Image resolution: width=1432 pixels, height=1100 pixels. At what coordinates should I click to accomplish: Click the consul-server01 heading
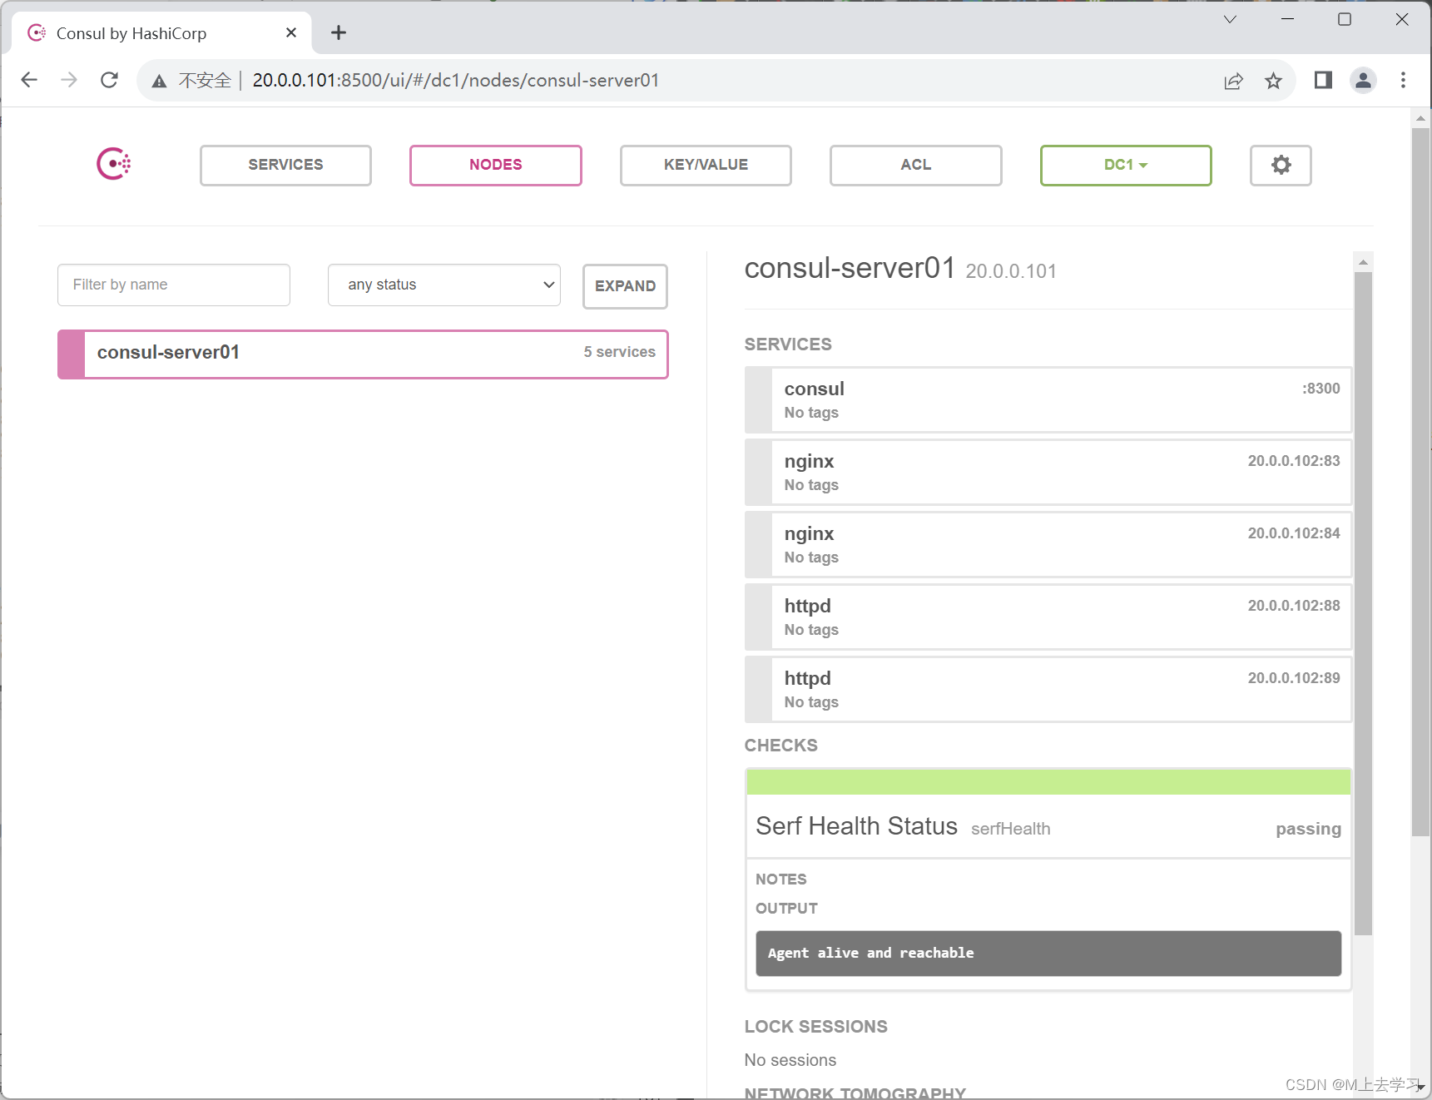850,268
